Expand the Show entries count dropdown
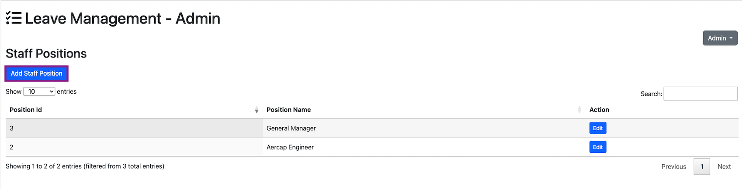This screenshot has height=189, width=742. [39, 91]
